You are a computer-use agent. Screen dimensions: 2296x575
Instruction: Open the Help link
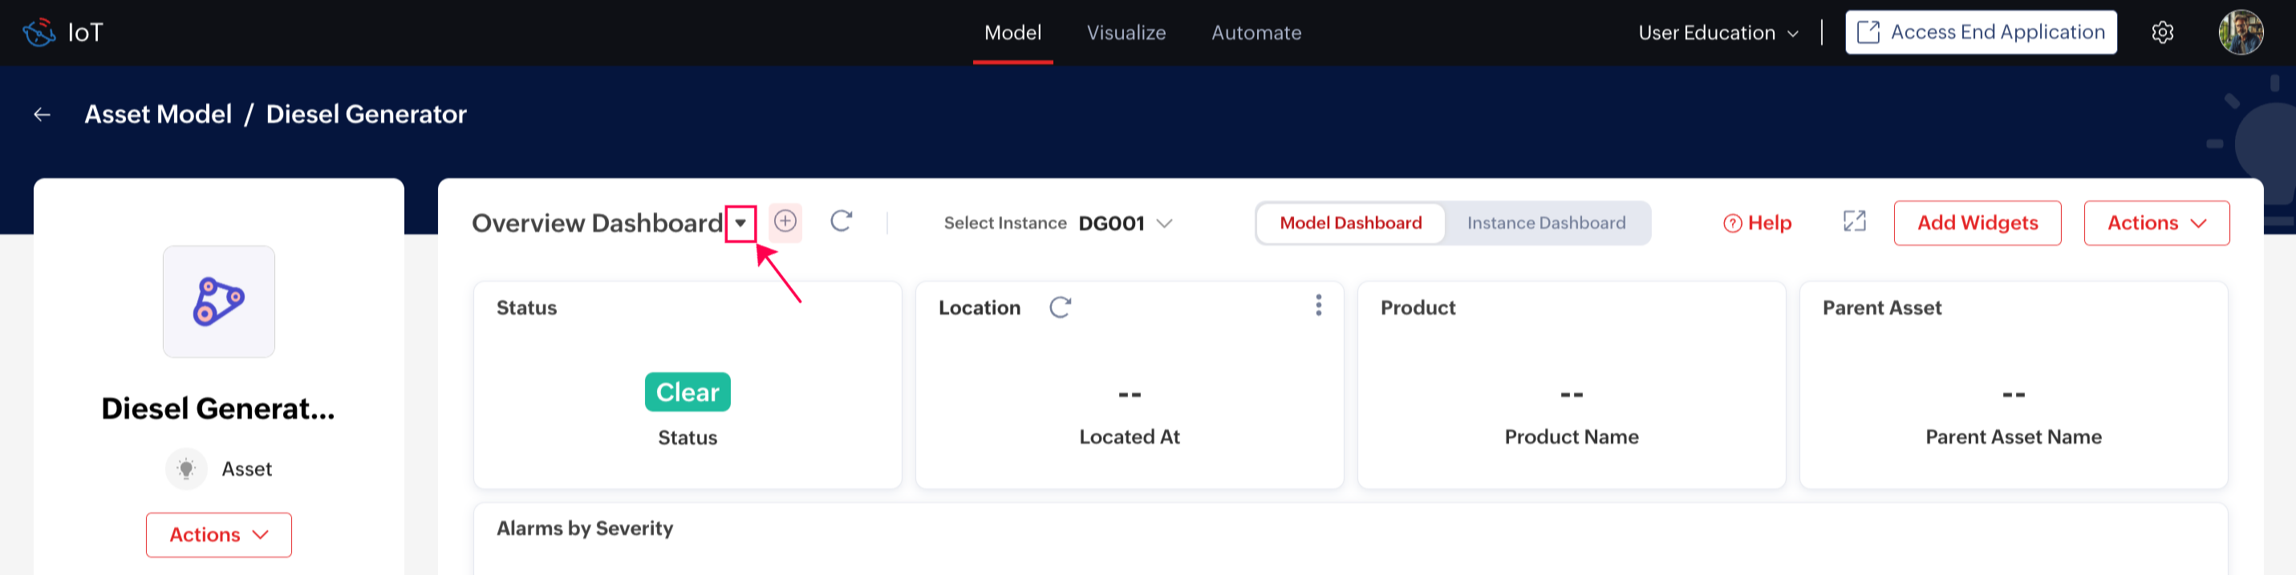point(1758,223)
